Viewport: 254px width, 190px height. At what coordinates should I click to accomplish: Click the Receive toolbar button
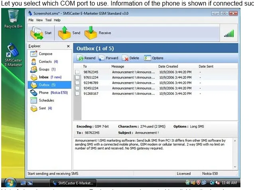coord(98,33)
